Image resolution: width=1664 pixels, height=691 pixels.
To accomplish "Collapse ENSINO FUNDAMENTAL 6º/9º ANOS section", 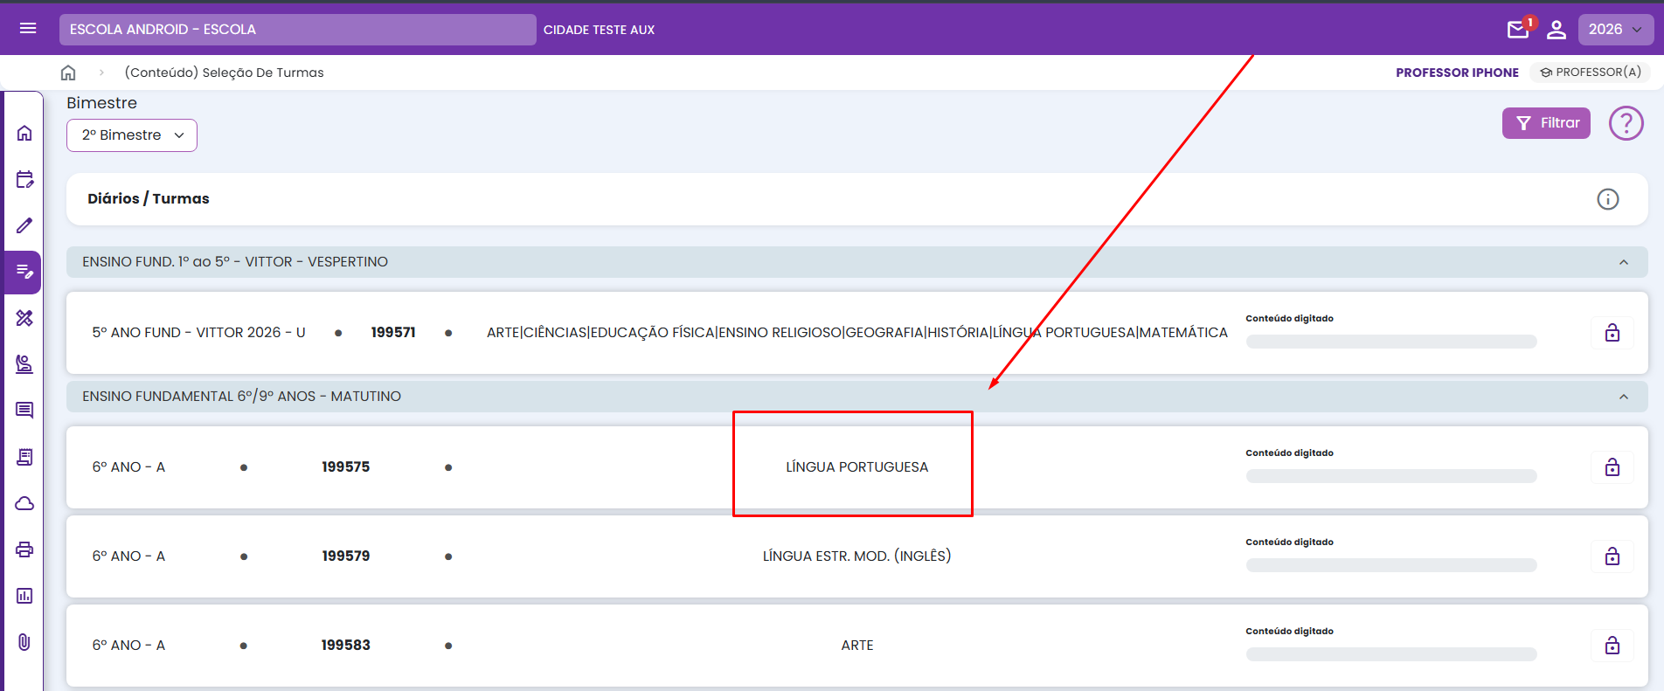I will click(x=1623, y=397).
